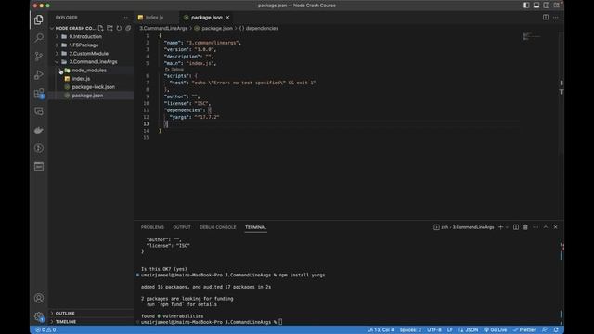Split the editor right

click(x=546, y=18)
